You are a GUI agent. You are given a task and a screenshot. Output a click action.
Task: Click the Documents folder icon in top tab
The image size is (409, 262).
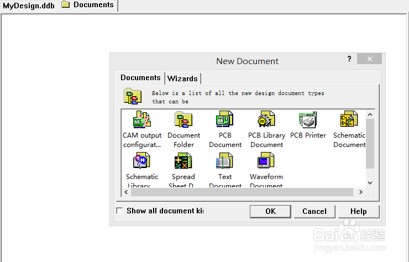[65, 4]
